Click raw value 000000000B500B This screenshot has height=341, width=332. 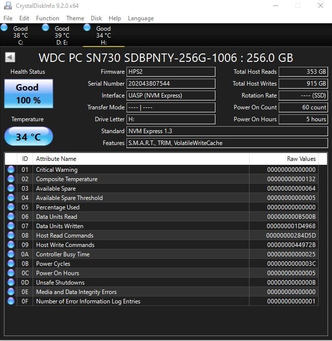click(291, 217)
